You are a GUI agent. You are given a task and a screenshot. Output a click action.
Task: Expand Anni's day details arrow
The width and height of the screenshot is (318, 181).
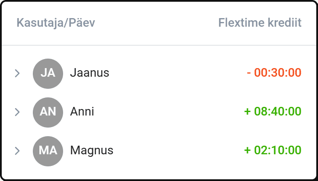[x=17, y=112]
